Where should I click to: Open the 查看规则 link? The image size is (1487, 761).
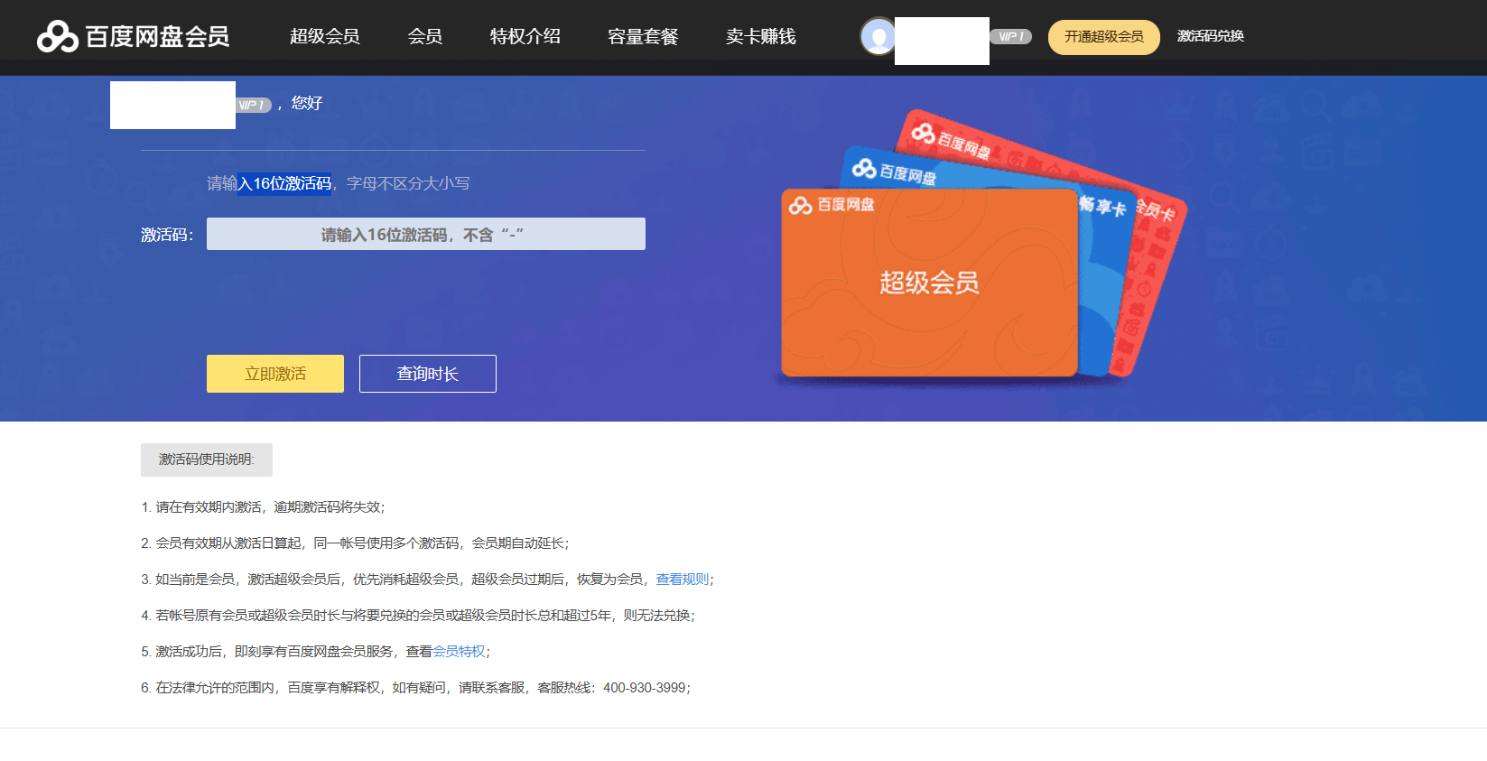683,580
